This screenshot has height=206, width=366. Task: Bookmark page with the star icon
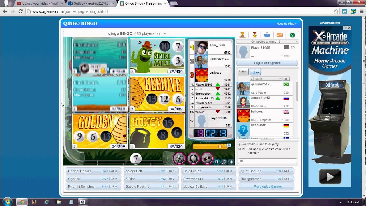(x=336, y=11)
